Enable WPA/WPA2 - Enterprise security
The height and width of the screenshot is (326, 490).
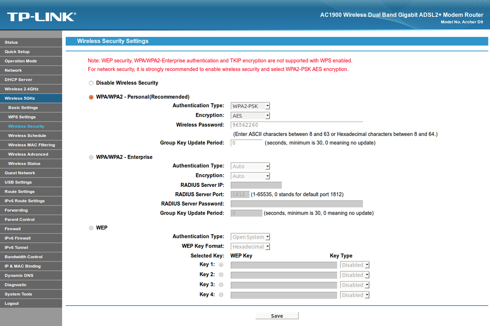tap(91, 157)
